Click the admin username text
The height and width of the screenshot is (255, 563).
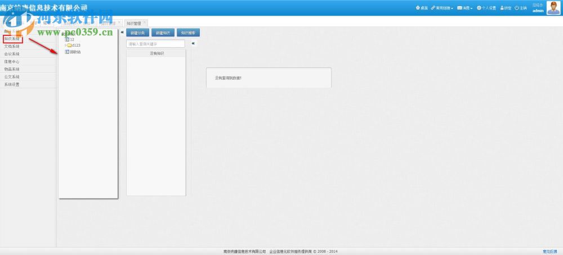(x=538, y=11)
